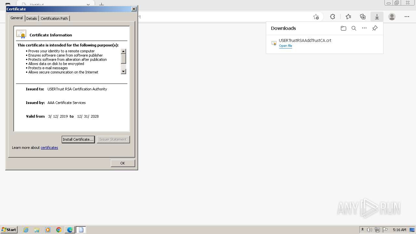This screenshot has height=234, width=416.
Task: Open Windows Explorer folder in taskbar
Action: point(37,230)
